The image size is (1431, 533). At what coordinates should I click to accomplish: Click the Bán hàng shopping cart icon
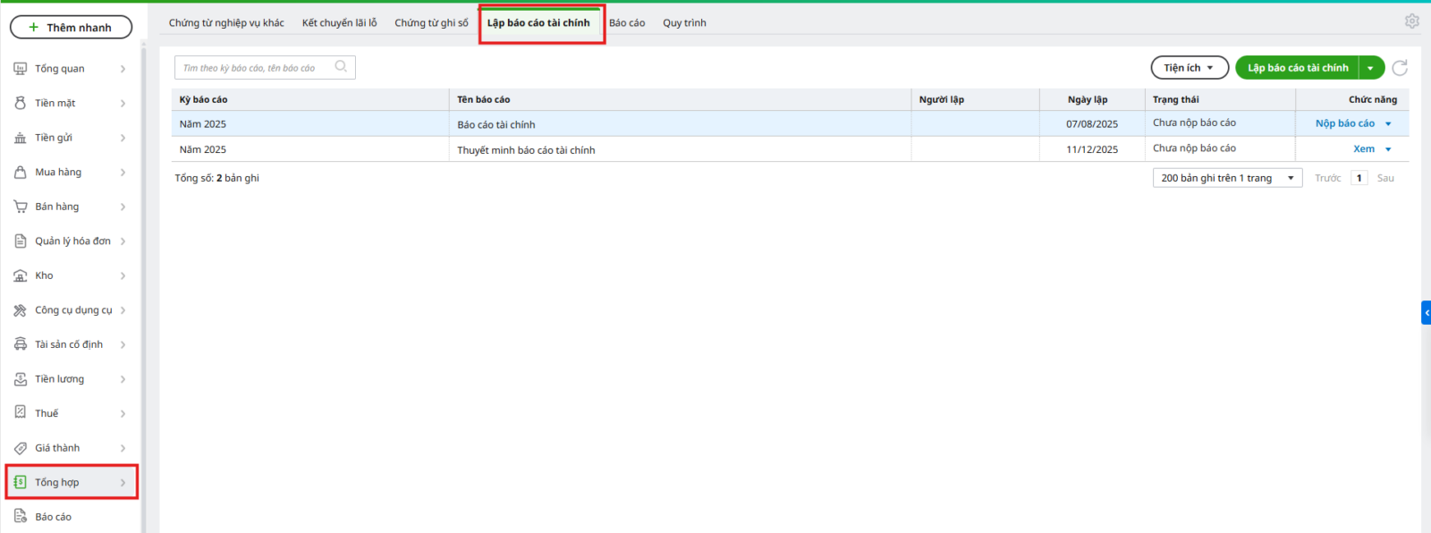[21, 207]
